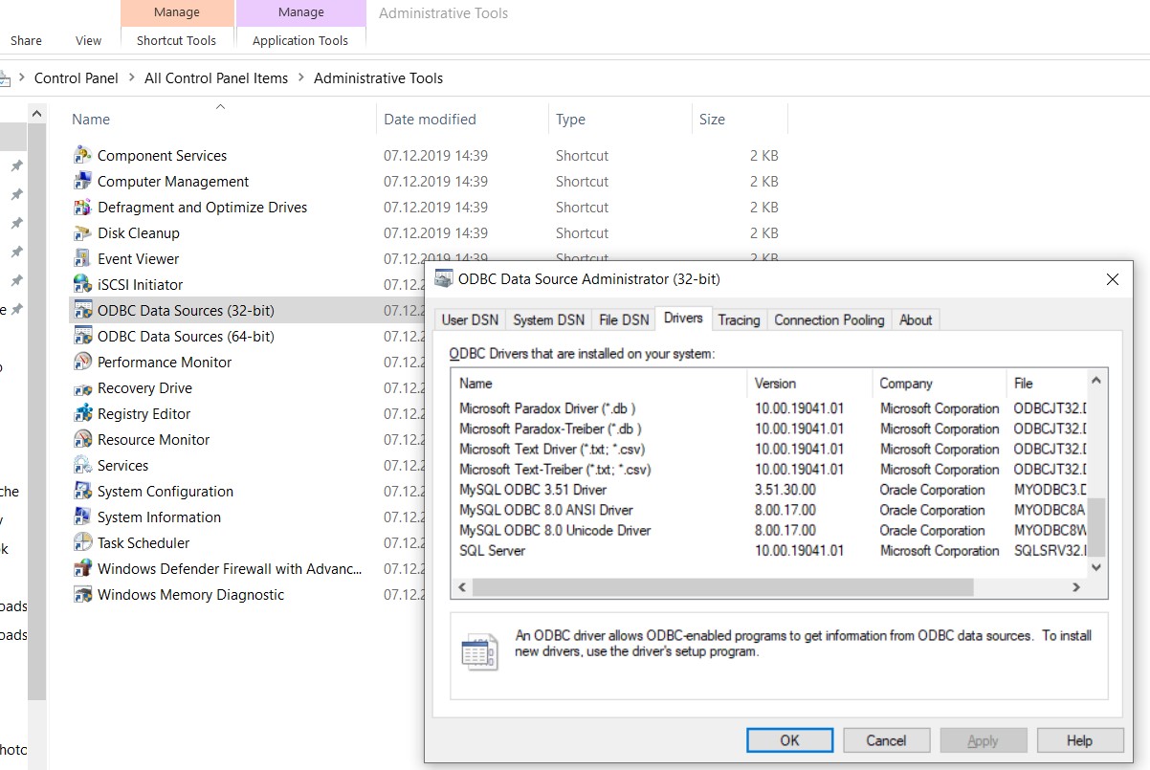Open the All Control Panel Items breadcrumb
1150x770 pixels.
coord(216,78)
